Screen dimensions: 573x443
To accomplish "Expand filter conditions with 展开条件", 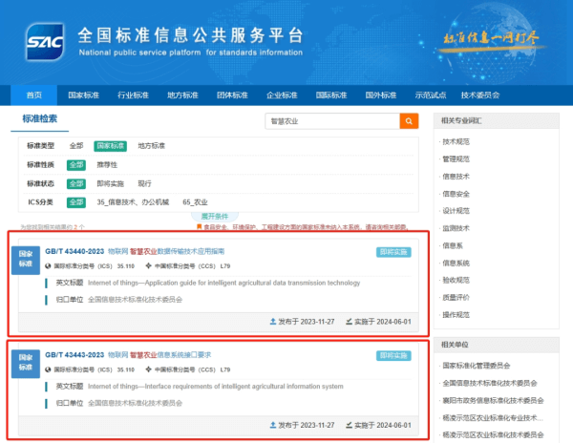I will click(x=215, y=216).
